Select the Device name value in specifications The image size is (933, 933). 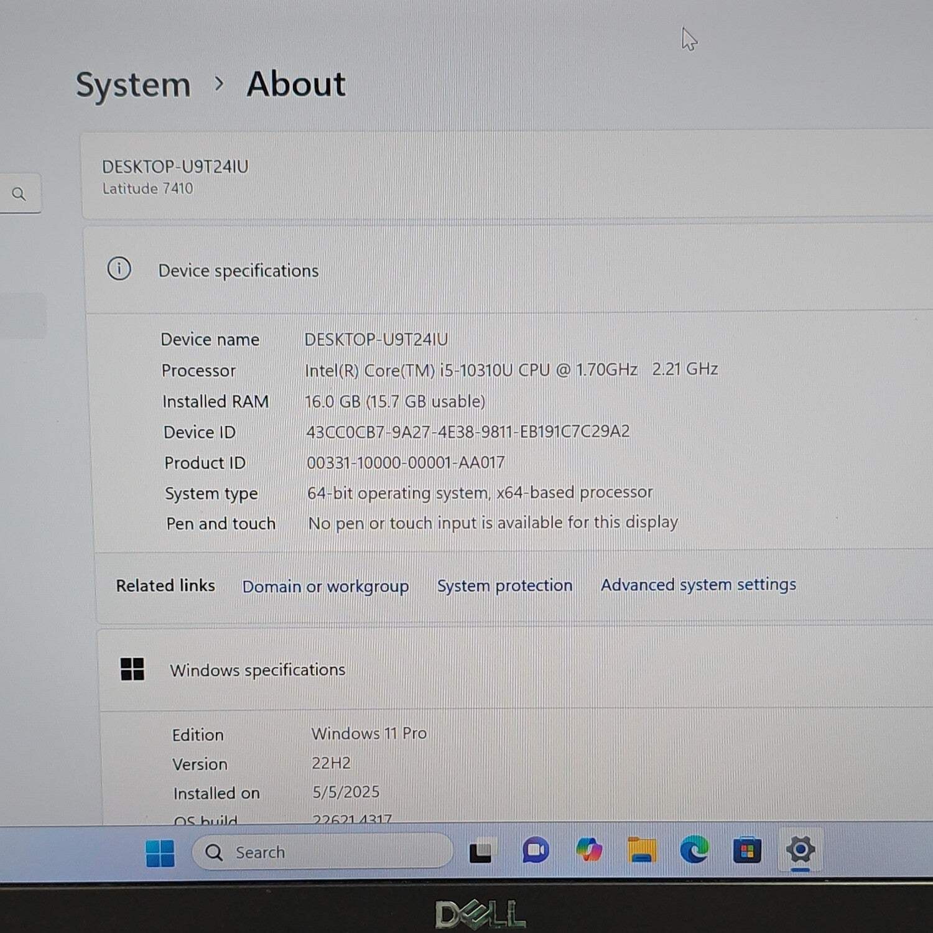[376, 339]
